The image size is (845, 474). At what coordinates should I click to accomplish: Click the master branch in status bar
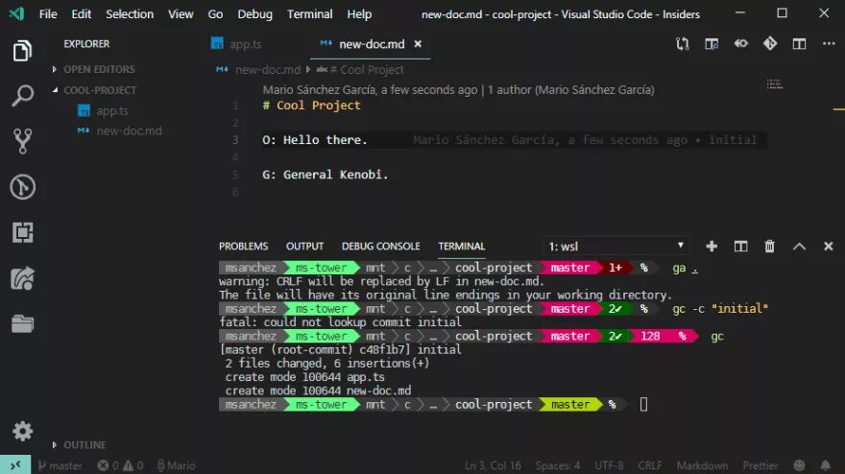pyautogui.click(x=60, y=465)
